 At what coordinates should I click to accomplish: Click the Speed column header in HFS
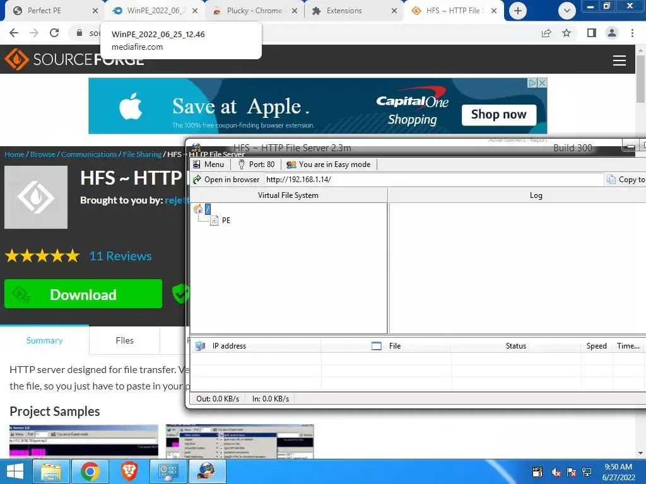597,346
